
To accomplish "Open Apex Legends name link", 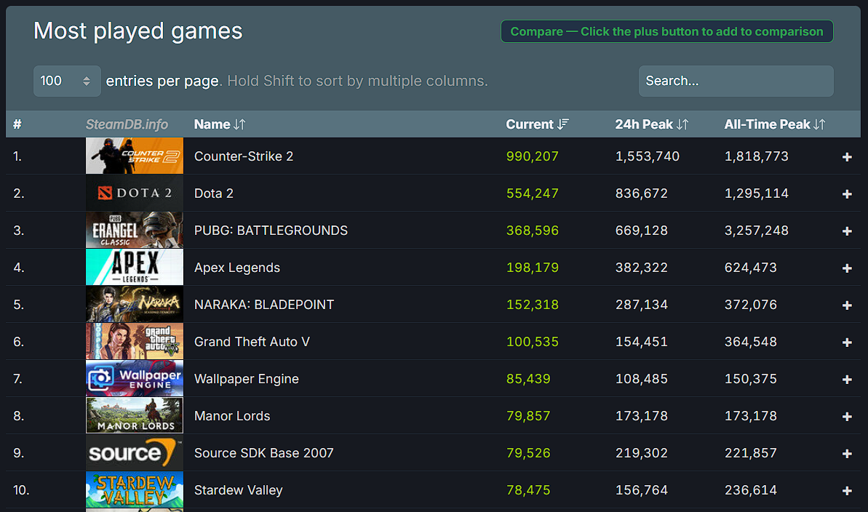I will 237,268.
